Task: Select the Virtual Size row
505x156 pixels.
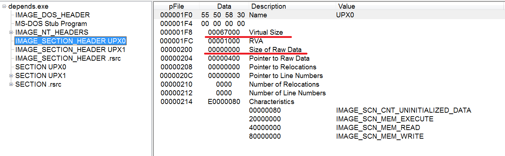Action: [328, 32]
